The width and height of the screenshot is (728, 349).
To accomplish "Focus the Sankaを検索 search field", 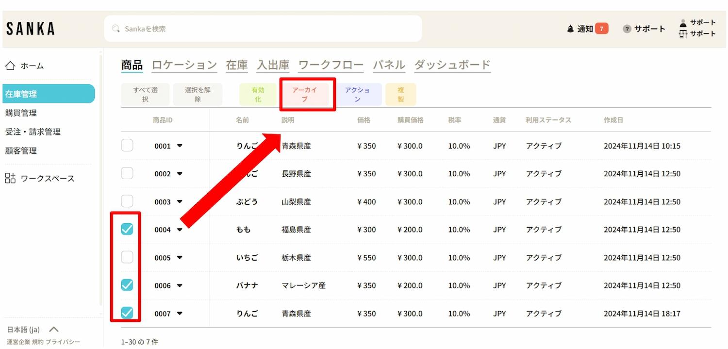I will [263, 29].
